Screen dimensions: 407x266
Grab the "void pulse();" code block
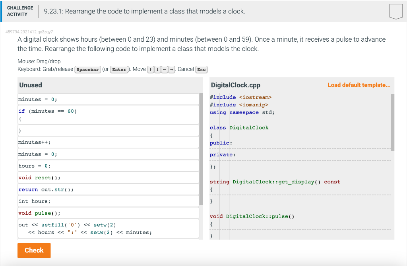point(108,213)
